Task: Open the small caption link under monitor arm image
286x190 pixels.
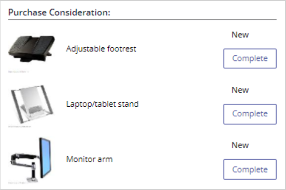Action: pos(17,183)
